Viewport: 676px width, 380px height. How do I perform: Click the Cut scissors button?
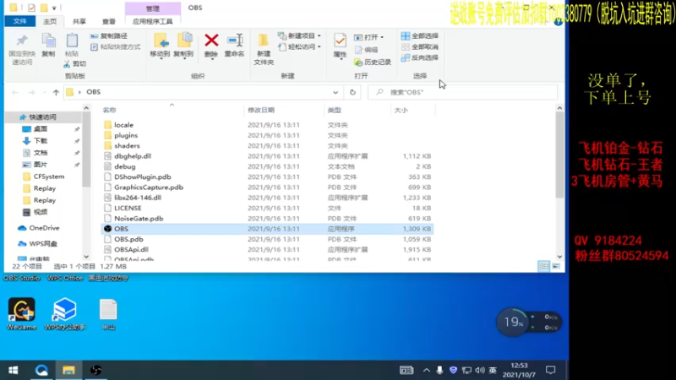[74, 64]
